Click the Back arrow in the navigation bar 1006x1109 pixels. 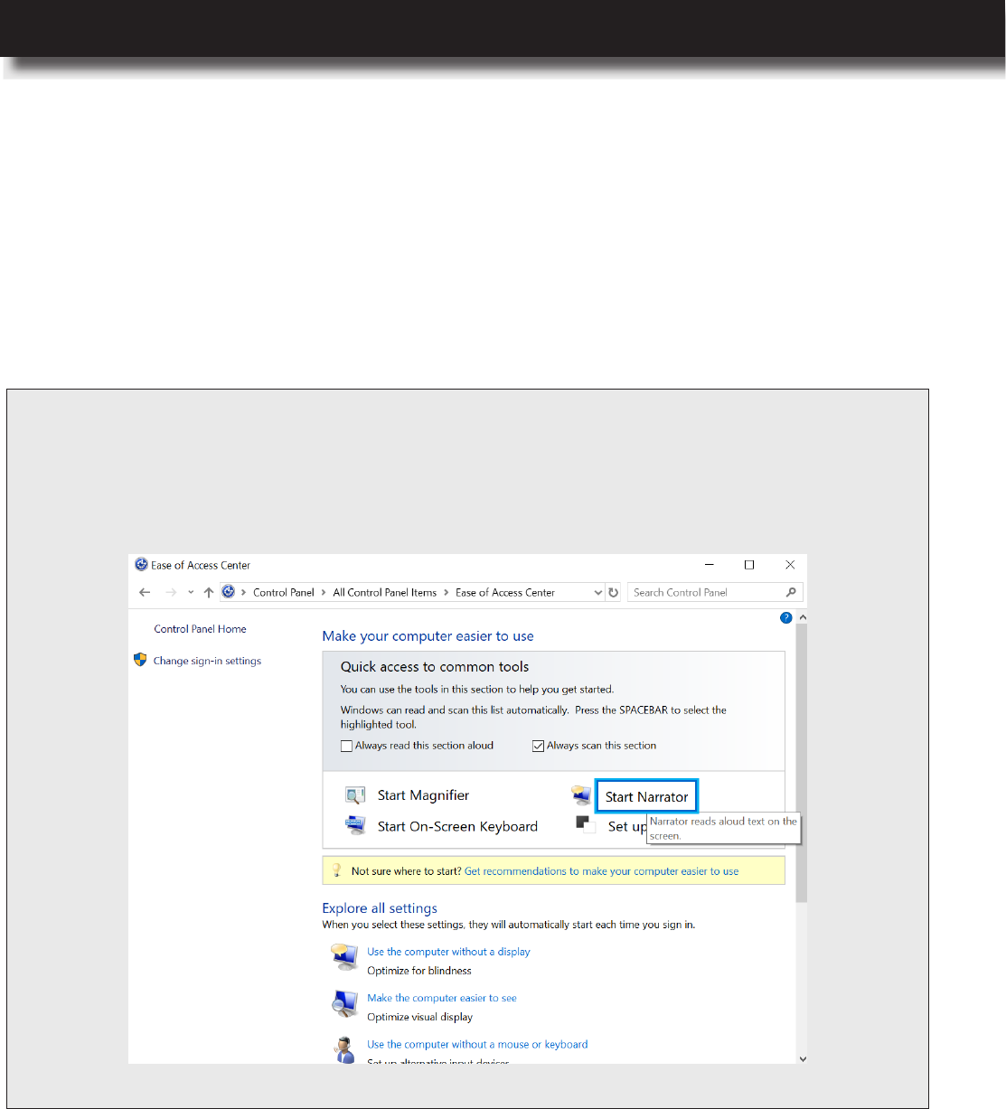tap(145, 593)
